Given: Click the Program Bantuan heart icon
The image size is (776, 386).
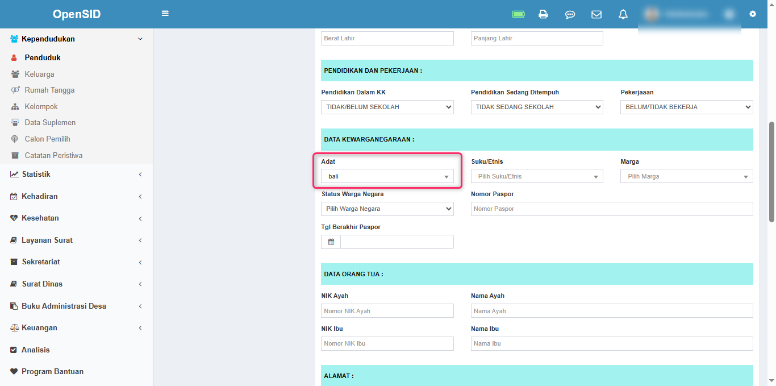Looking at the screenshot, I should 14,372.
